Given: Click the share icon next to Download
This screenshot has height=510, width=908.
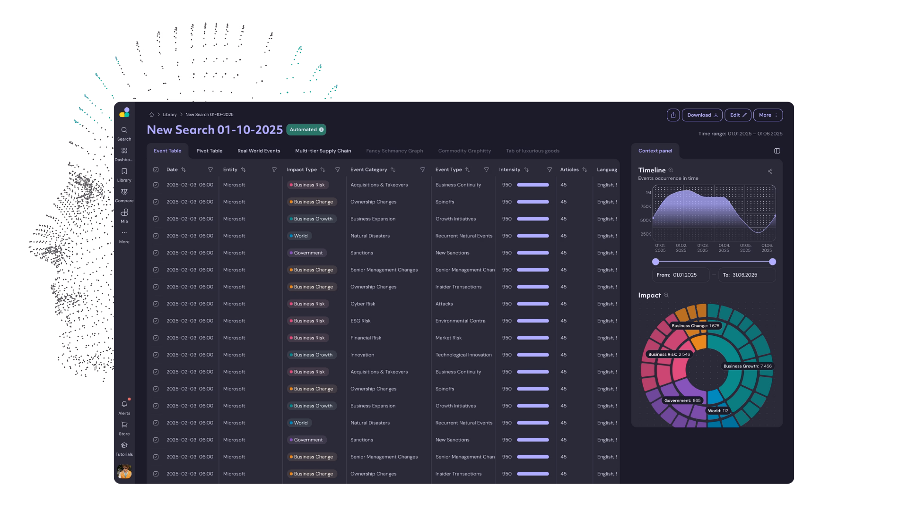Looking at the screenshot, I should pos(673,115).
